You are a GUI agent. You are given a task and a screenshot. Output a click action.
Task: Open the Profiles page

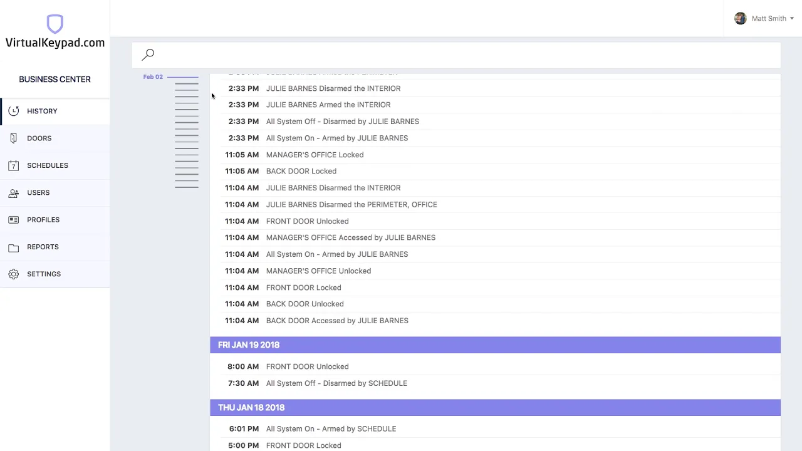(x=55, y=220)
